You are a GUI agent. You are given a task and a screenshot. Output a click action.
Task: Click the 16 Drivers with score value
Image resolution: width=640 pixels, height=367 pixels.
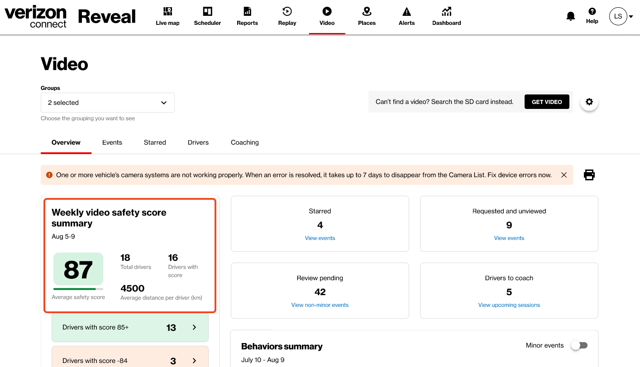pyautogui.click(x=173, y=258)
